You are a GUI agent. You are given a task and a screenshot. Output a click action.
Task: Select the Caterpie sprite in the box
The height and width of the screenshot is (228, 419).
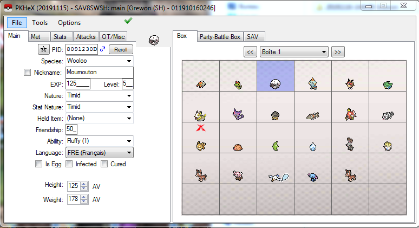[x=238, y=84]
